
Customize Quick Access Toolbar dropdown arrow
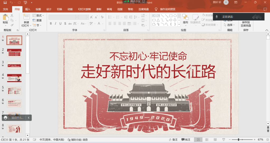point(32,3)
